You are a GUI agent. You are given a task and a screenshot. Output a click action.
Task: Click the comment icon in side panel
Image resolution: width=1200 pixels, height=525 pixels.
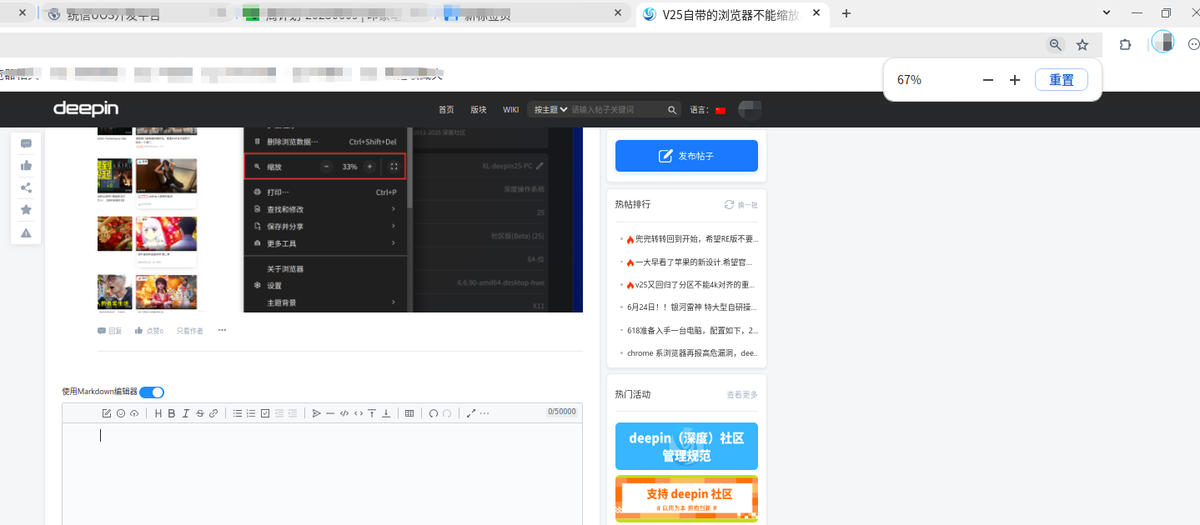(26, 143)
